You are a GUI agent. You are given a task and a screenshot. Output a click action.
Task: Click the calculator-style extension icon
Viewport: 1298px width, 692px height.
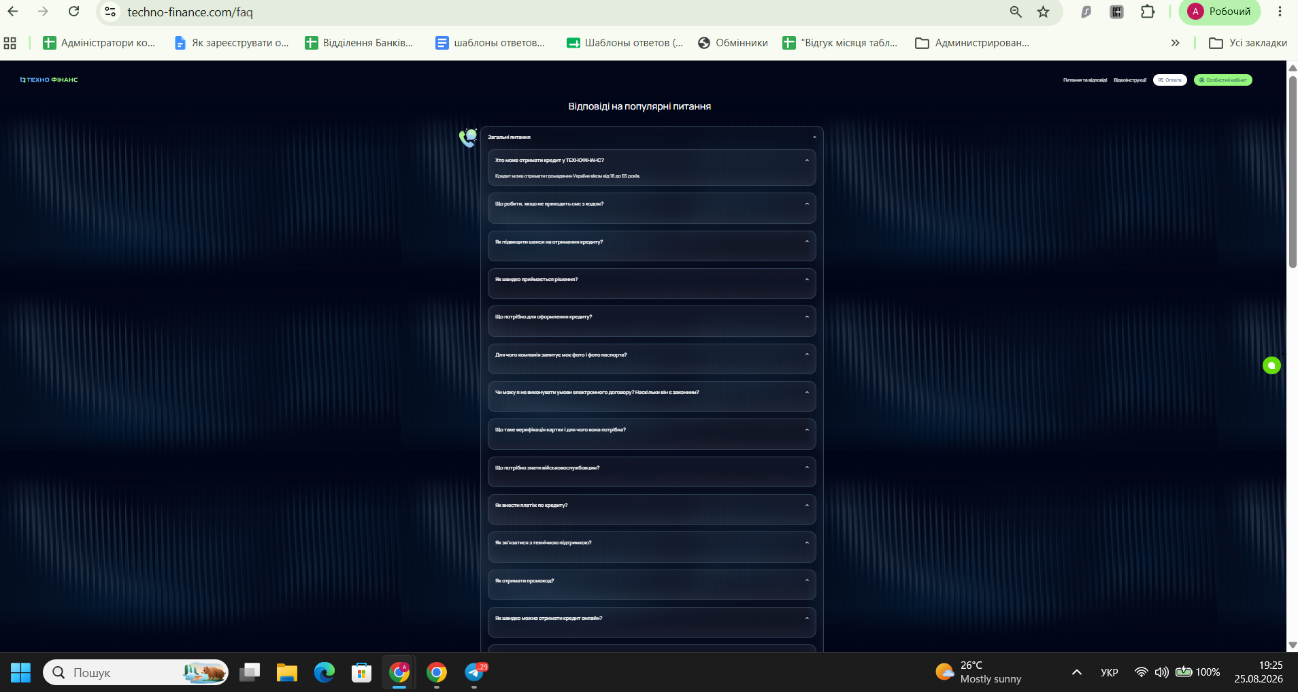(x=1116, y=12)
